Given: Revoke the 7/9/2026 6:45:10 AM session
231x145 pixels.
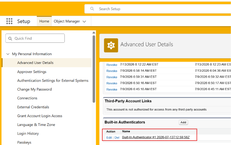Looking at the screenshot, I should [x=112, y=89].
